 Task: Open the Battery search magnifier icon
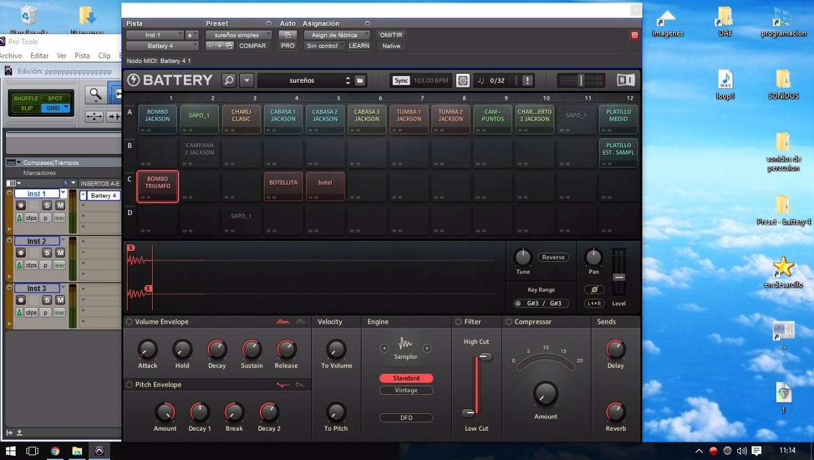tap(229, 80)
